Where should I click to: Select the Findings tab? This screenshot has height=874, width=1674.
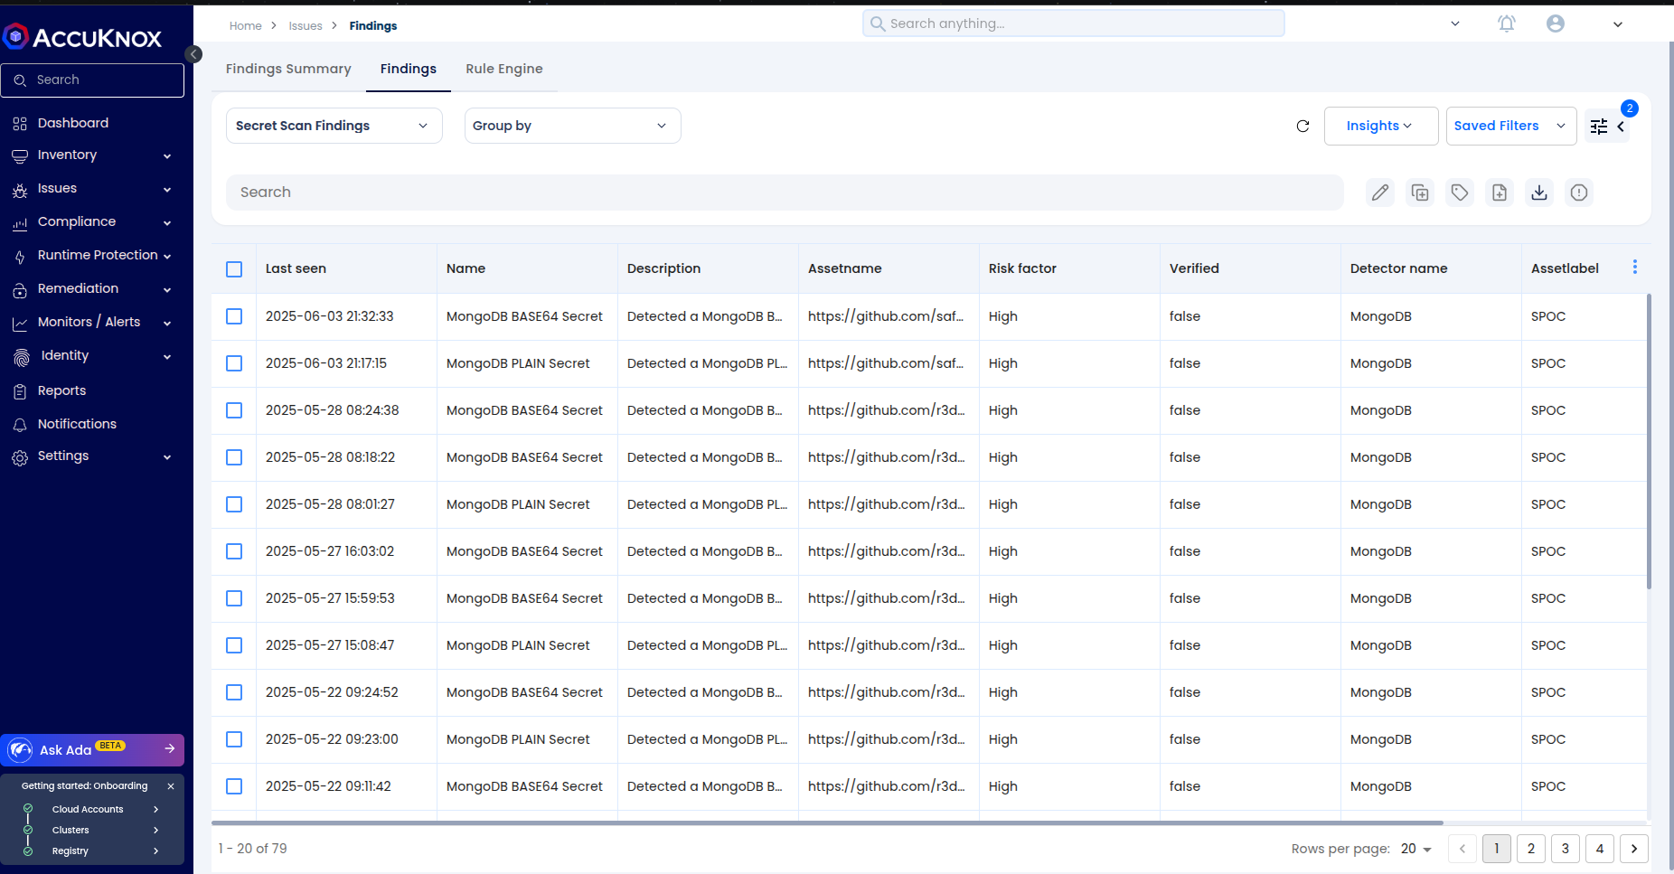point(409,69)
